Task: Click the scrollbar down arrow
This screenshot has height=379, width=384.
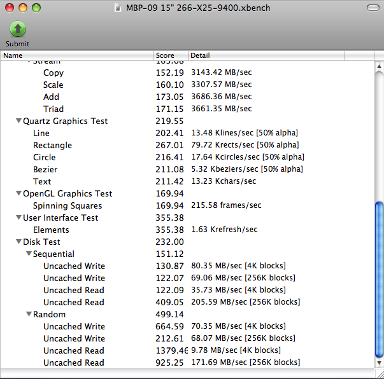Action: (x=379, y=362)
